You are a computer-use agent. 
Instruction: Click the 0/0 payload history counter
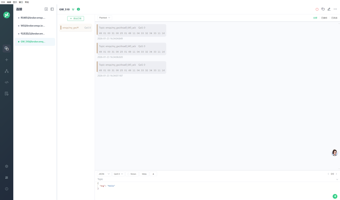coord(332,174)
